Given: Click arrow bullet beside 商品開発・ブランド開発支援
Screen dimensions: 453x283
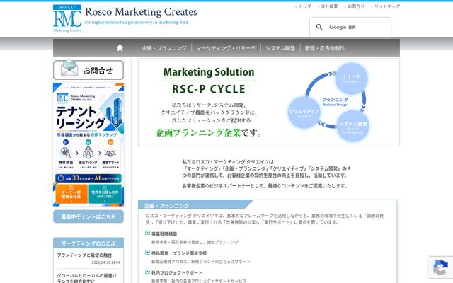Looking at the screenshot, I should coord(148,253).
